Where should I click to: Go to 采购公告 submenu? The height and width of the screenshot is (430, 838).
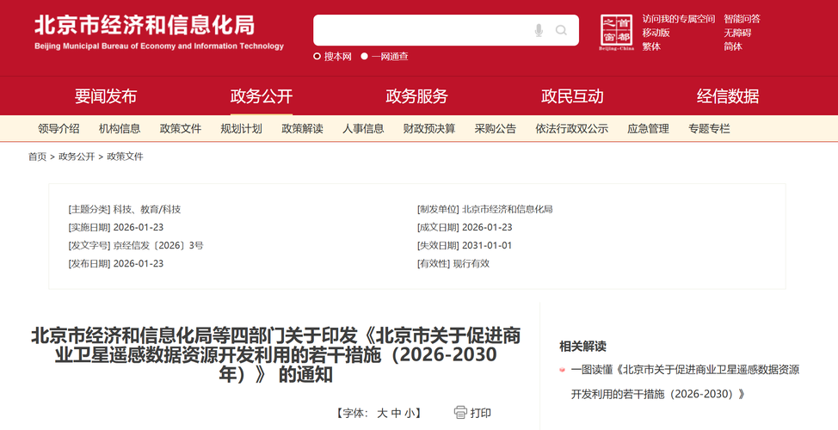click(496, 129)
